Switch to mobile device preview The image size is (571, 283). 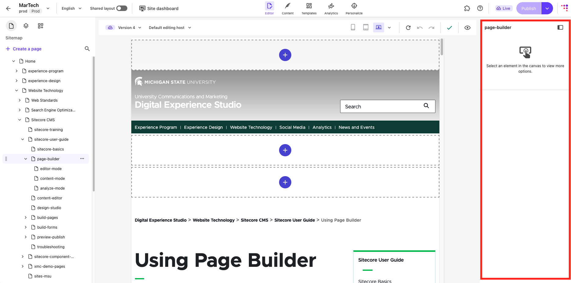pos(353,27)
